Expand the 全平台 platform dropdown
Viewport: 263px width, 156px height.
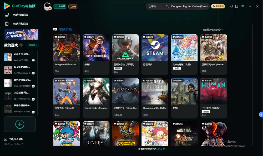pos(154,6)
